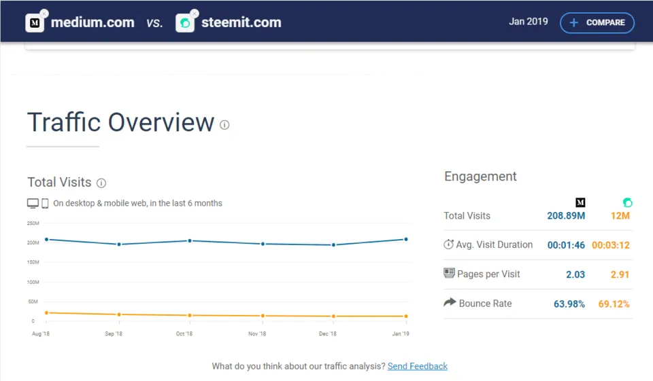Click the 00:01:46 visit duration value
The image size is (653, 381).
tap(566, 245)
